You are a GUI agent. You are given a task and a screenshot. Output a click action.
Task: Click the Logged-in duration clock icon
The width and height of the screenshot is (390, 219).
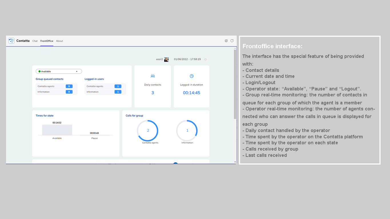192,76
